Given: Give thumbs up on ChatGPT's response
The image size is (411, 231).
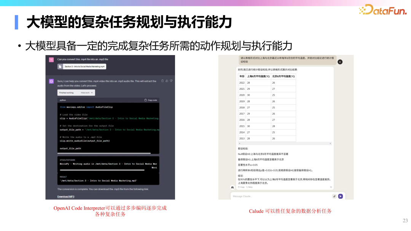Looking at the screenshot, I should (x=167, y=81).
